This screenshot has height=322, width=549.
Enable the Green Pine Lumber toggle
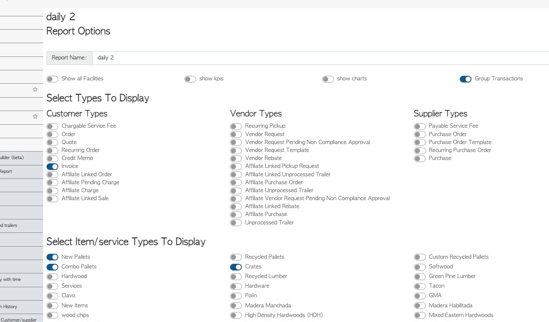click(420, 277)
